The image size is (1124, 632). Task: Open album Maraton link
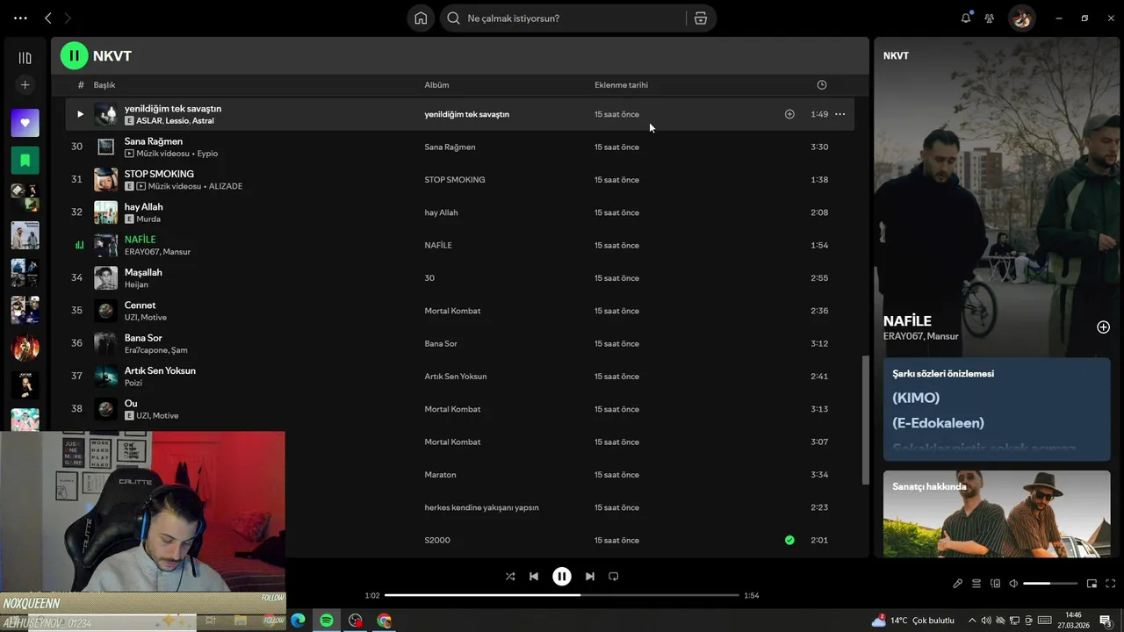tap(440, 475)
